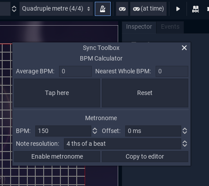The width and height of the screenshot is (209, 186).
Task: Switch to the Events tab
Action: 170,27
